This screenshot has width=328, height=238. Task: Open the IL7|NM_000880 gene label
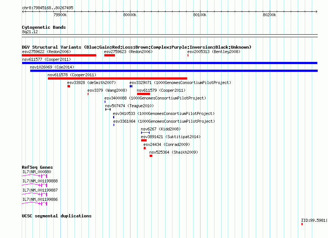pos(36,172)
